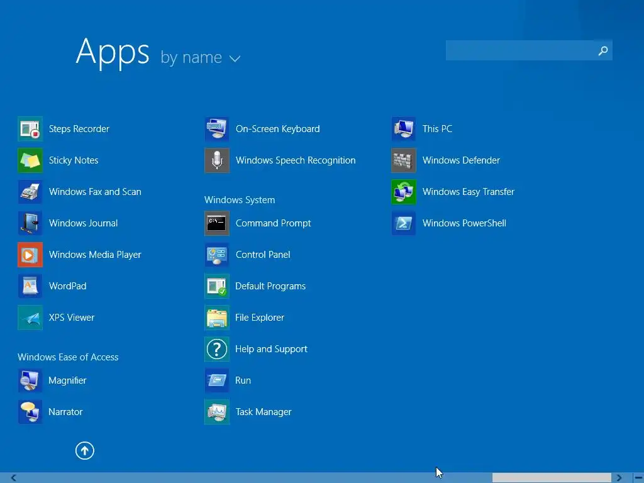Go back to Start with the up-arrow button

(x=85, y=450)
